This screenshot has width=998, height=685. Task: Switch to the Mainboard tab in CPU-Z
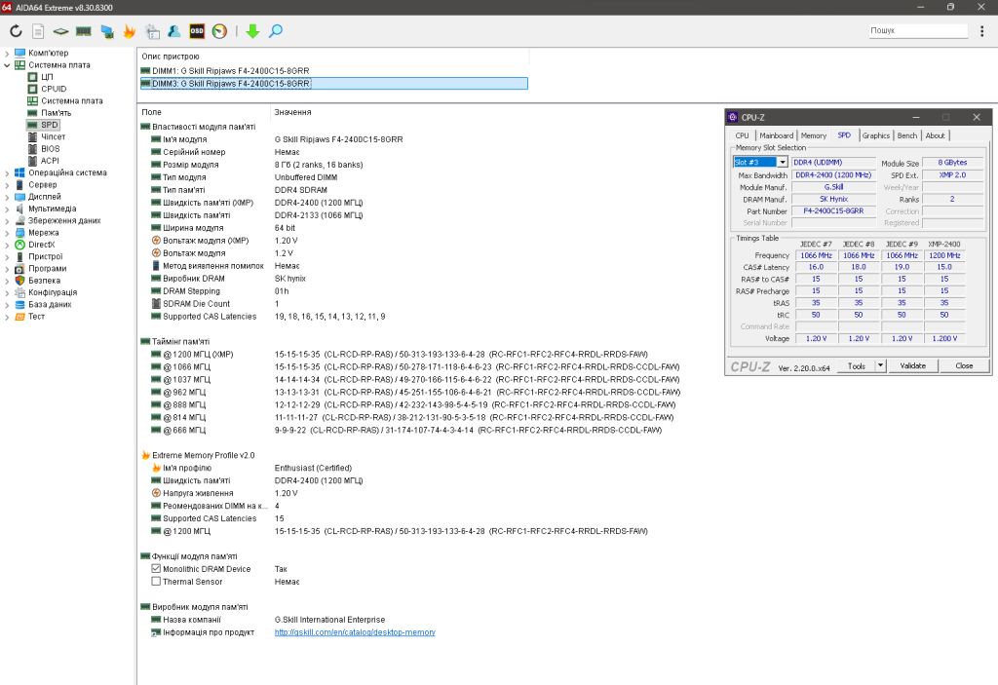tap(776, 135)
